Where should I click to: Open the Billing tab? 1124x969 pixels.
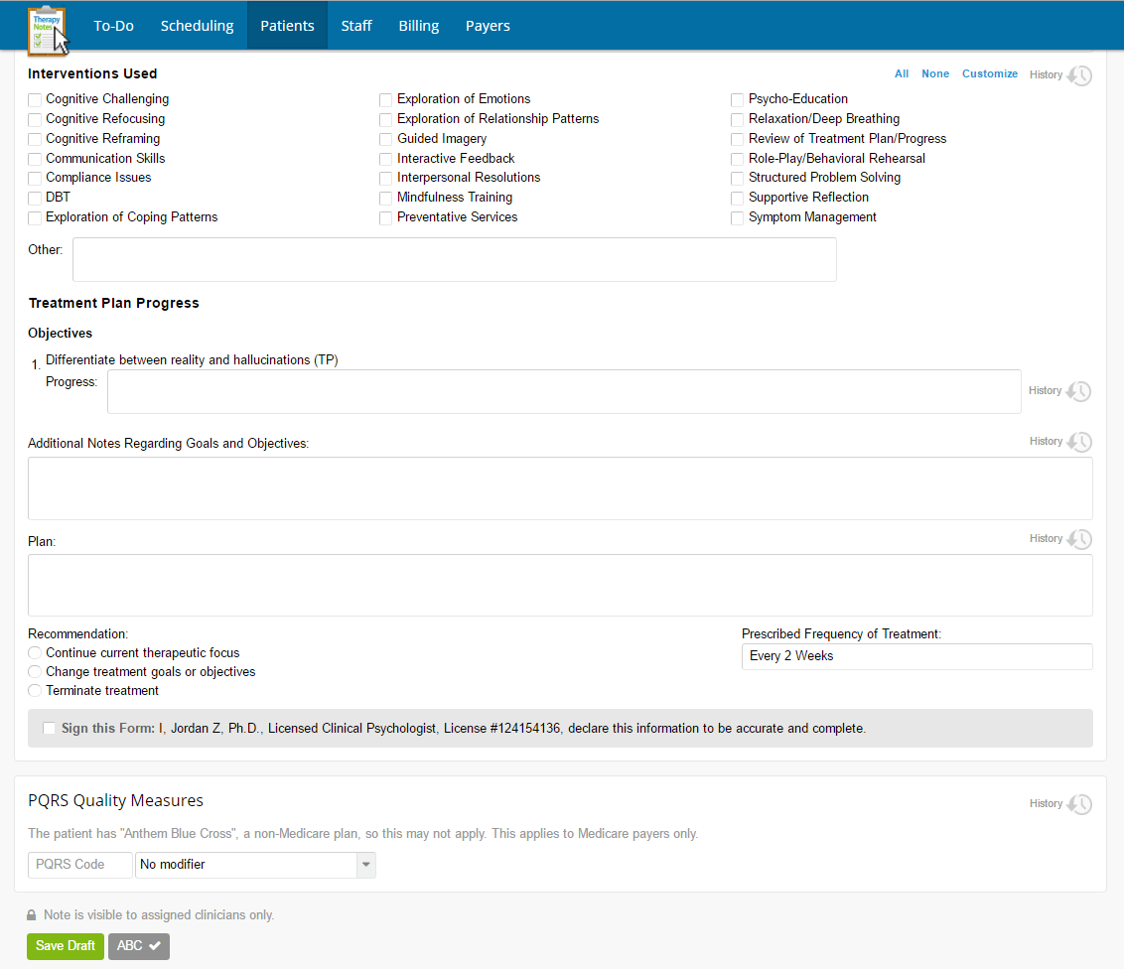[419, 26]
